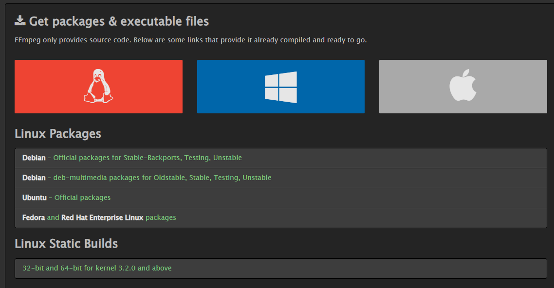
Task: Open Ubuntu's Official packages link
Action: point(82,198)
